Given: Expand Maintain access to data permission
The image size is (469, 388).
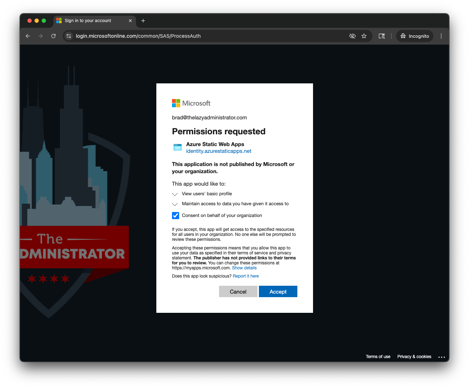Looking at the screenshot, I should click(x=175, y=204).
